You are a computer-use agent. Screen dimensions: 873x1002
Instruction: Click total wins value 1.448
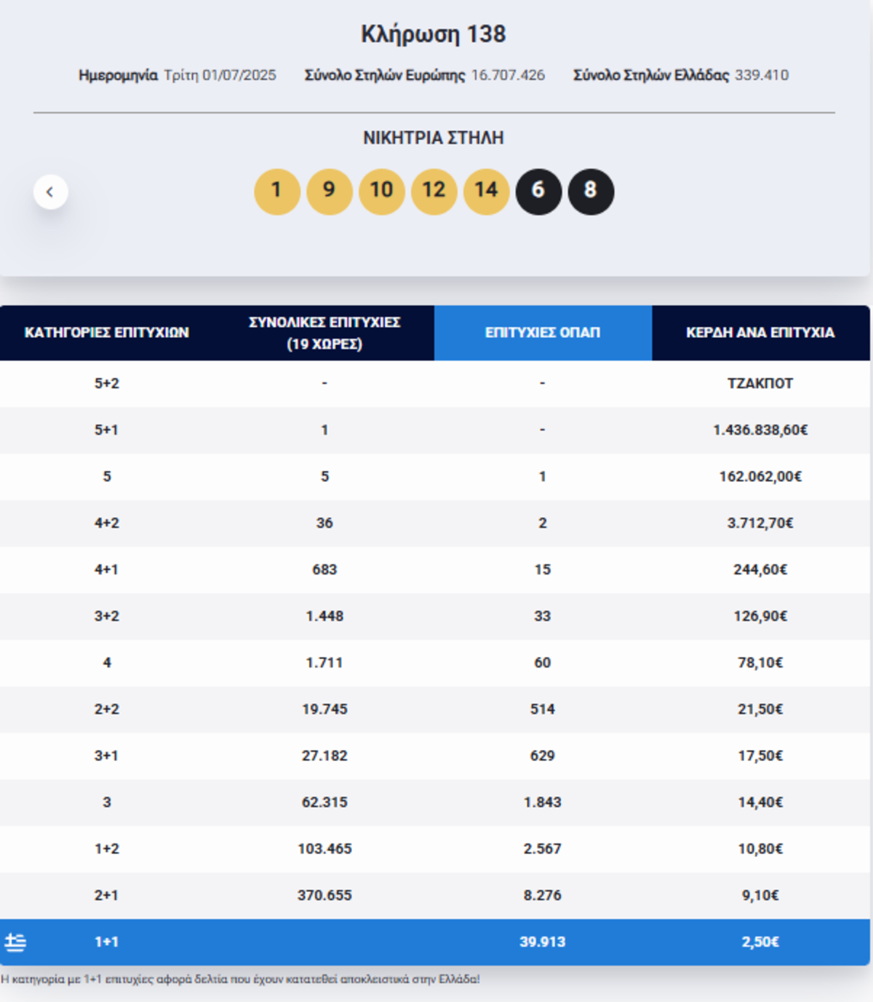click(x=324, y=617)
